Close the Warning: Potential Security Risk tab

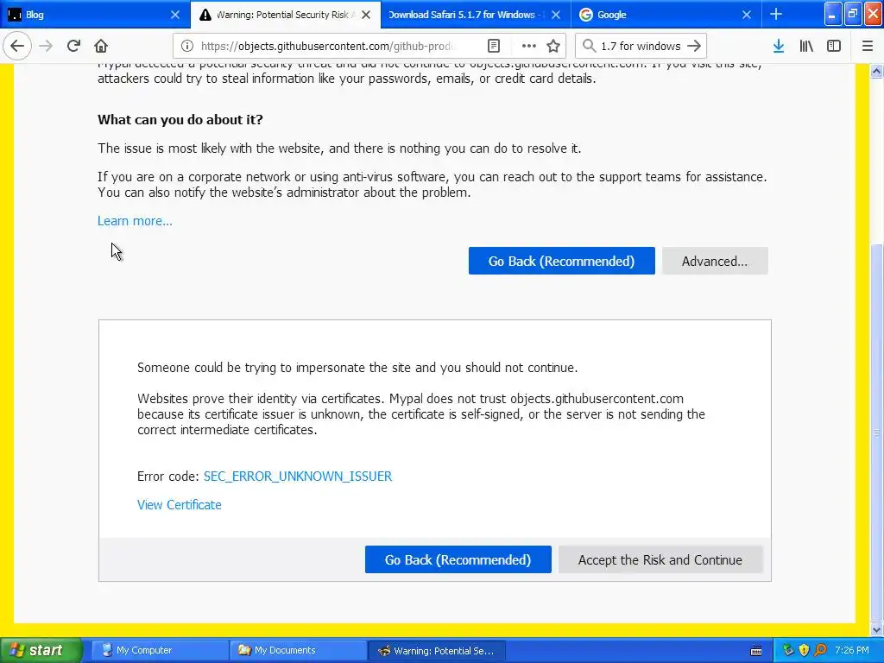(x=366, y=15)
